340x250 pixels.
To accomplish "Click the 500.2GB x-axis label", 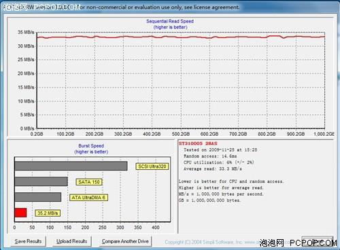I will (x=181, y=134).
